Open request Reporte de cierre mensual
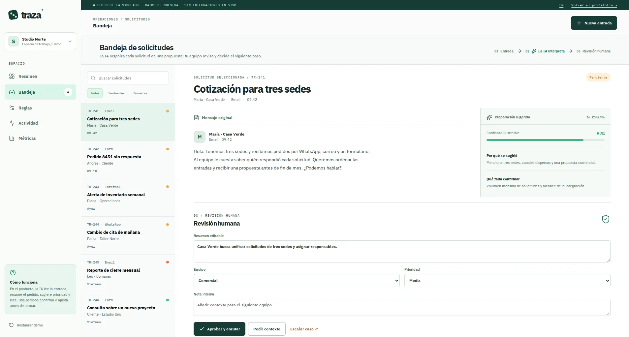This screenshot has height=337, width=629. [128, 273]
